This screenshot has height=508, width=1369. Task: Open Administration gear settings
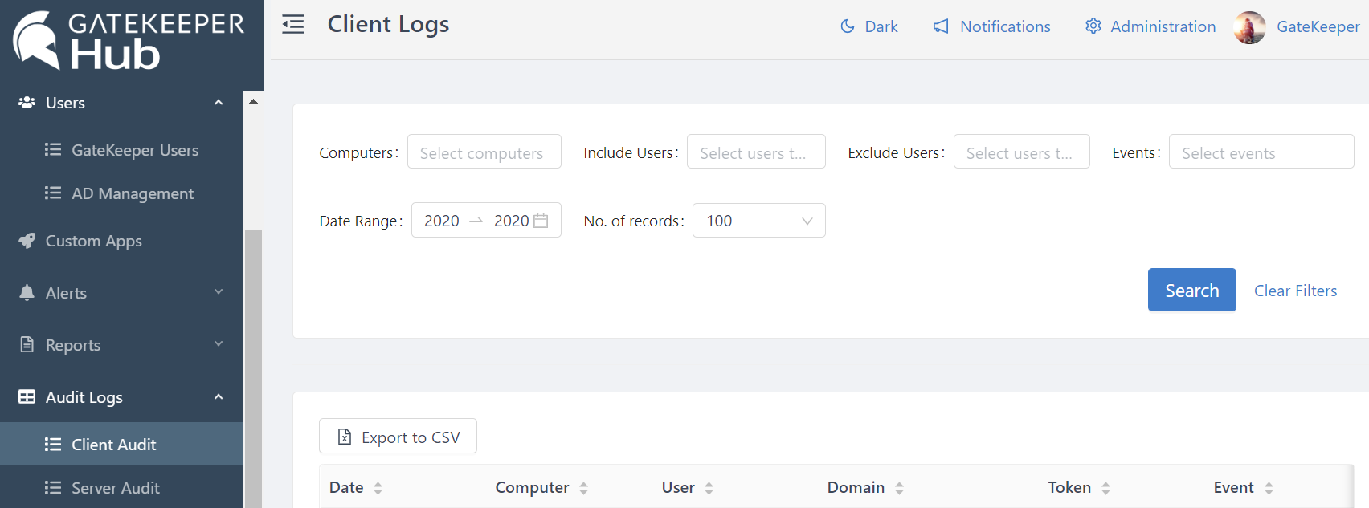point(1093,26)
